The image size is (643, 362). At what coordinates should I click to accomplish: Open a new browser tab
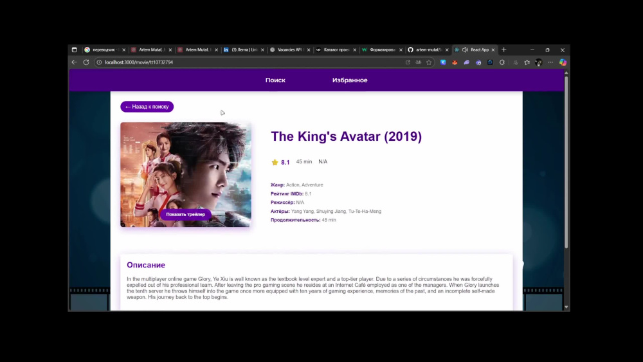[504, 50]
